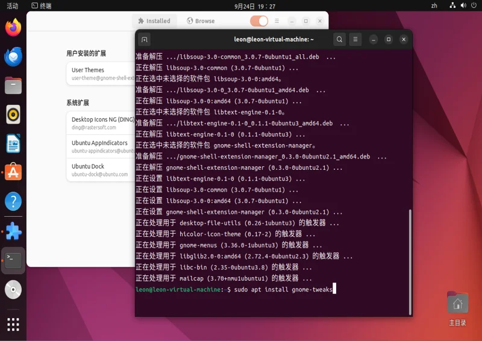
Task: Minimize the Extension Manager window
Action: (x=292, y=21)
